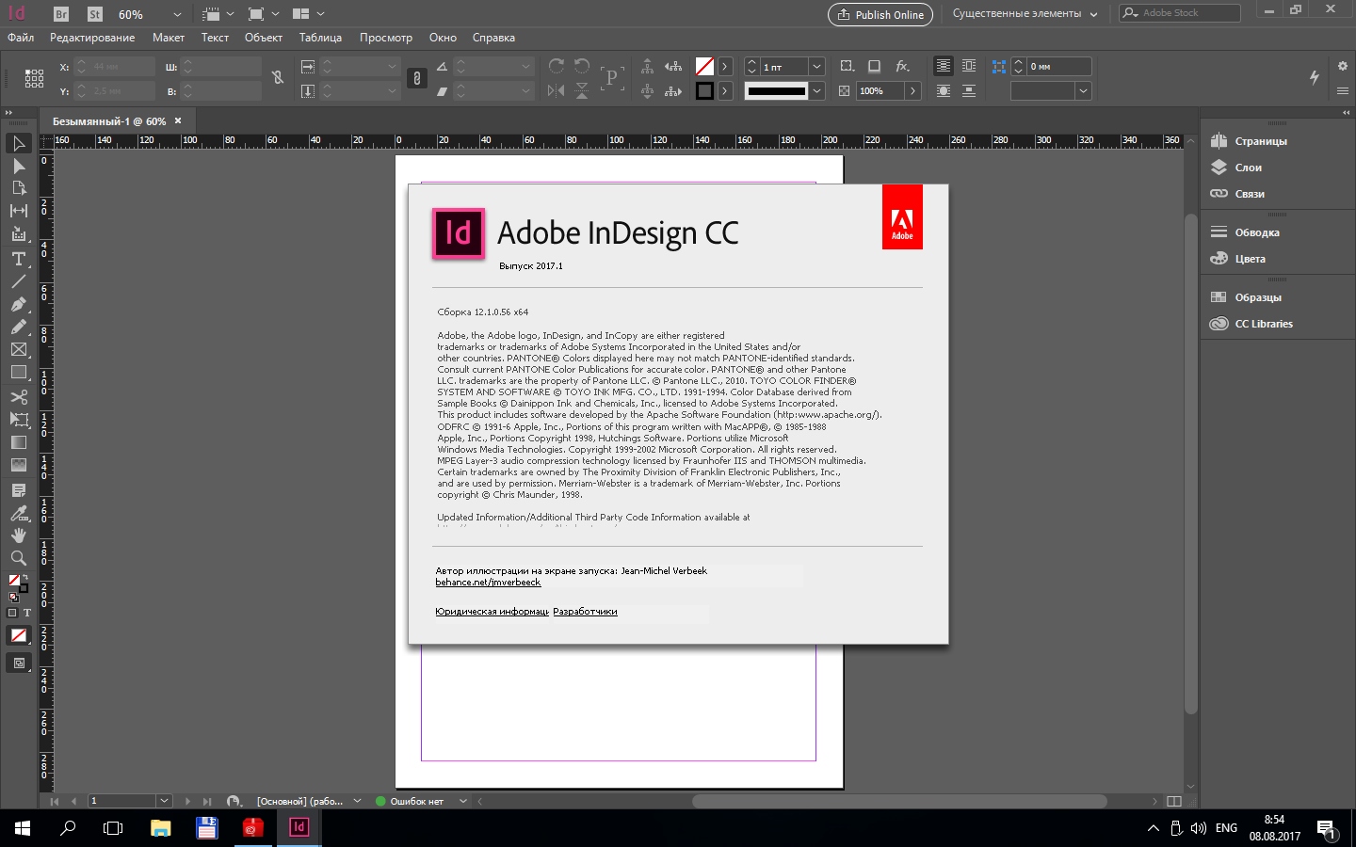Toggle constrain proportions for width and height
This screenshot has height=847, width=1356.
tap(278, 78)
